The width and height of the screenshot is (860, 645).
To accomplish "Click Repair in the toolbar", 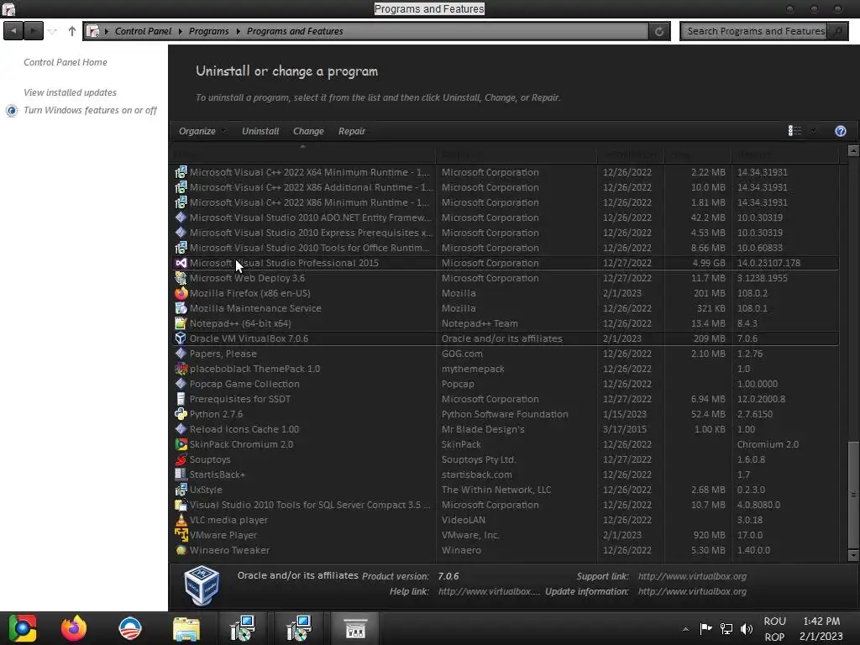I will coord(352,131).
